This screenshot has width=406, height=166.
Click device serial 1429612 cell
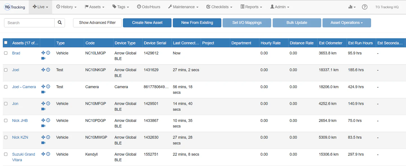(151, 53)
